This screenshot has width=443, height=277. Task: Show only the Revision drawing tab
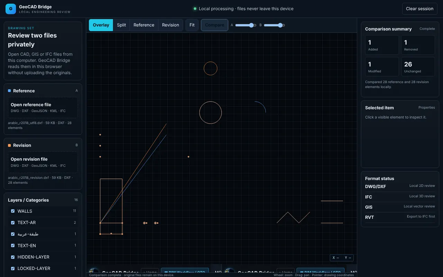[x=171, y=25]
